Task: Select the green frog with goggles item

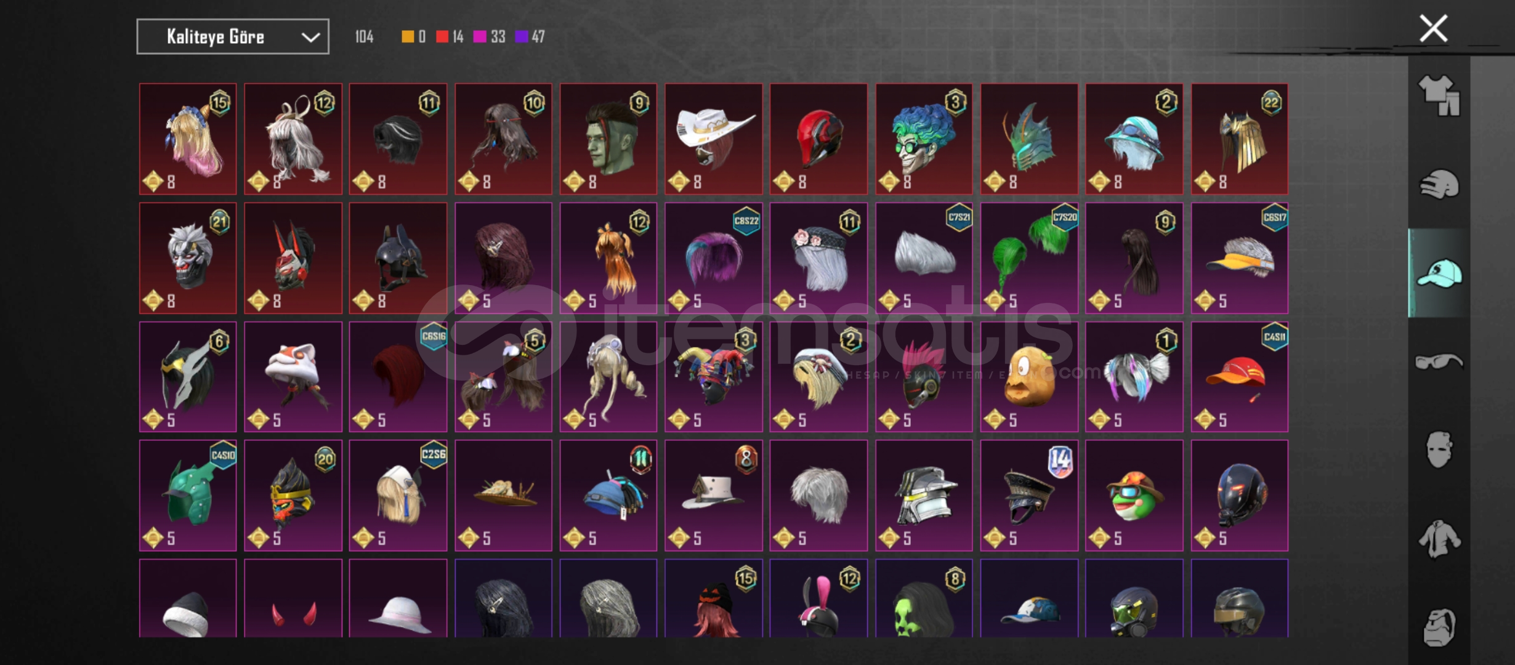Action: click(1134, 496)
